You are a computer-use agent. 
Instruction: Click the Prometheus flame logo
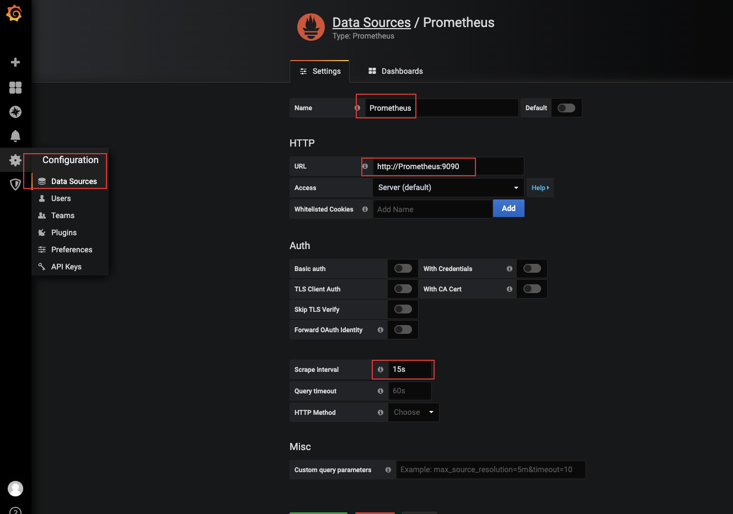[311, 27]
